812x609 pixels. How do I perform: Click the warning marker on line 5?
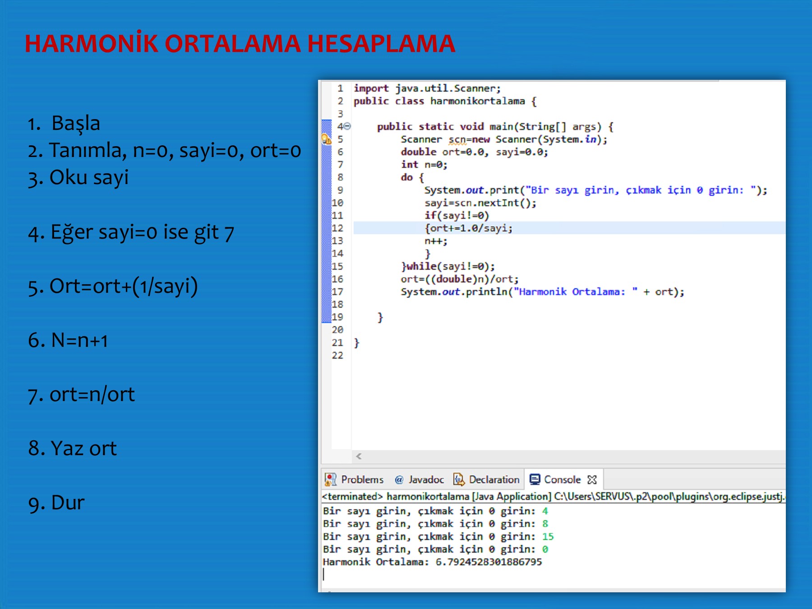[326, 139]
